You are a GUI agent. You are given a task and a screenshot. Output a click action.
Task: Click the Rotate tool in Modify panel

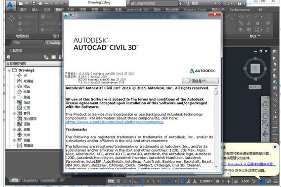(x=249, y=17)
